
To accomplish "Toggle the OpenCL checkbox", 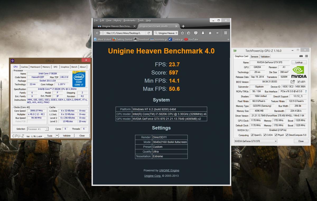I will coord(252,135).
